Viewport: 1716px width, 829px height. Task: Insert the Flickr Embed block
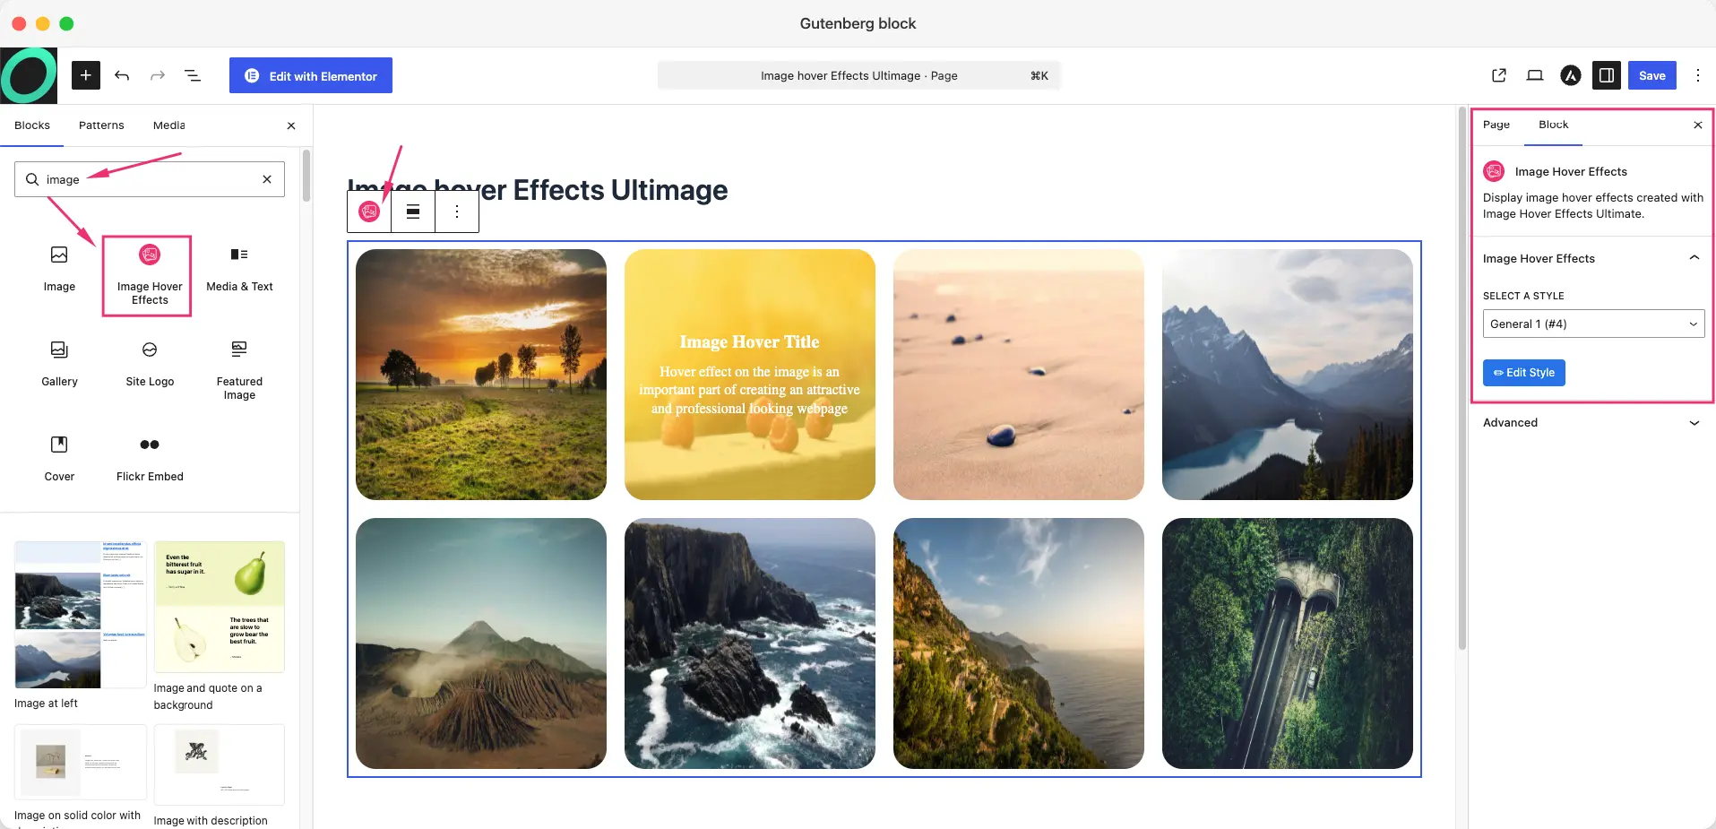pos(150,460)
